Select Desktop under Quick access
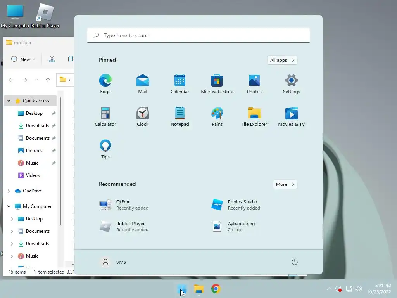This screenshot has width=397, height=298. point(34,113)
